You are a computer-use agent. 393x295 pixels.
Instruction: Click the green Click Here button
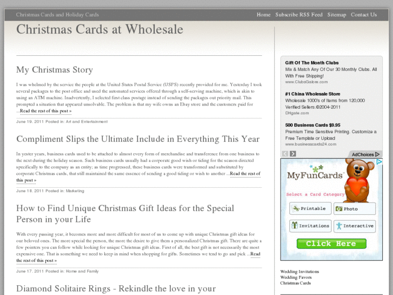(331, 244)
